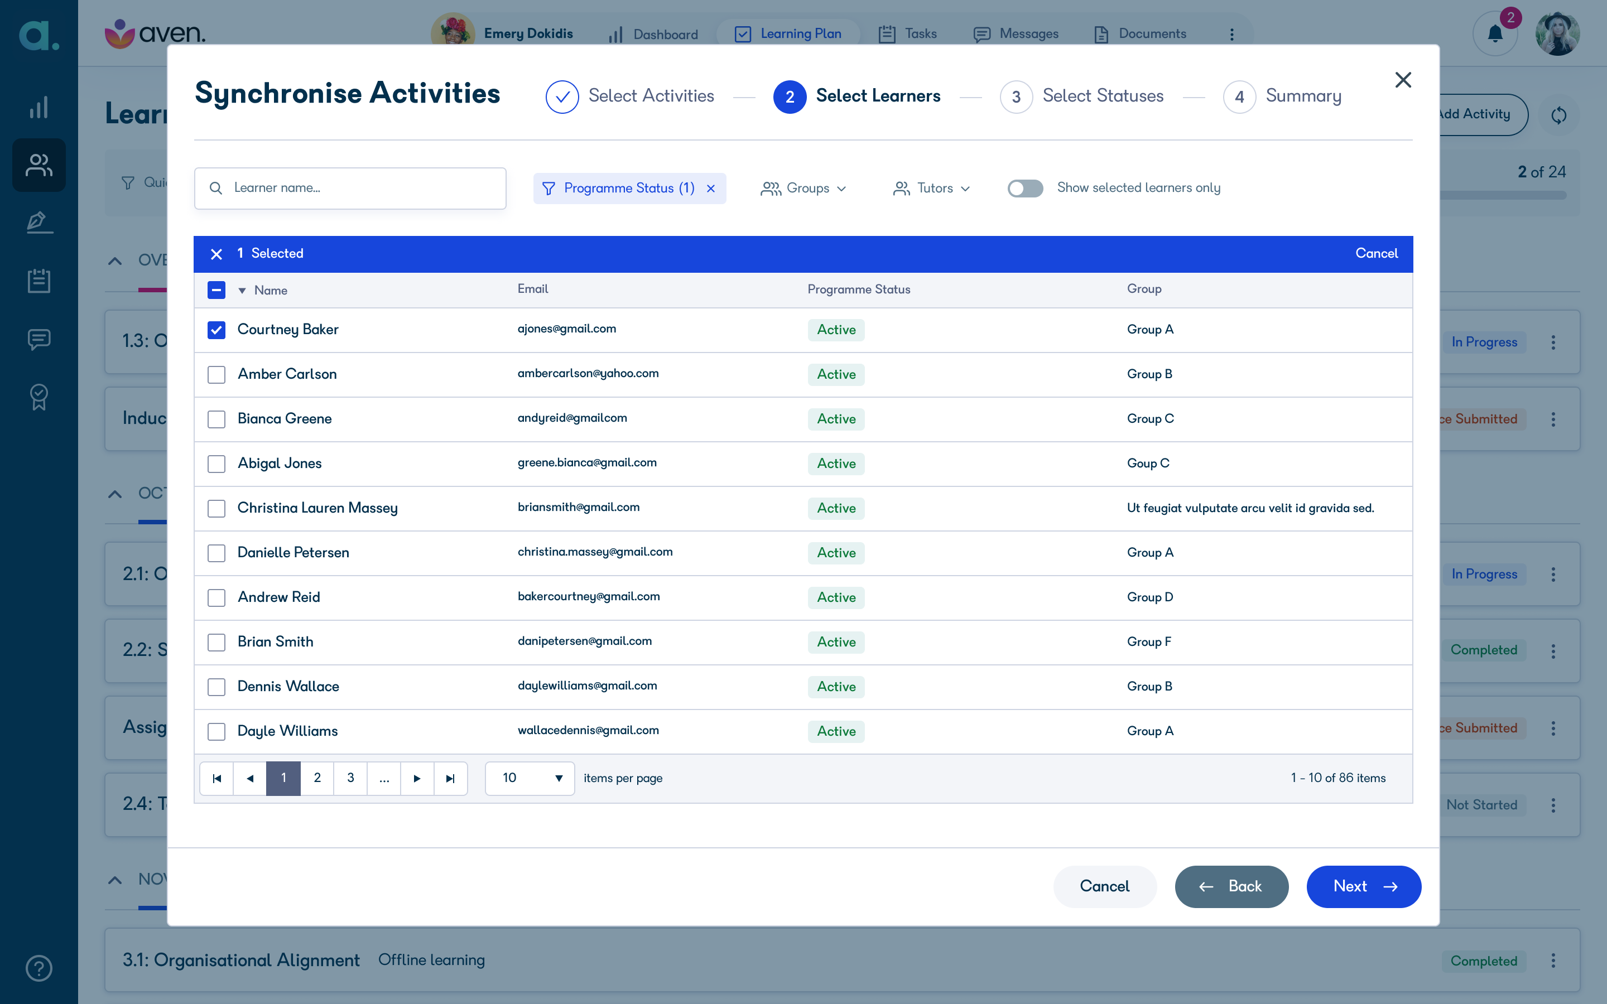Image resolution: width=1607 pixels, height=1004 pixels.
Task: Open the notifications bell
Action: click(1495, 33)
